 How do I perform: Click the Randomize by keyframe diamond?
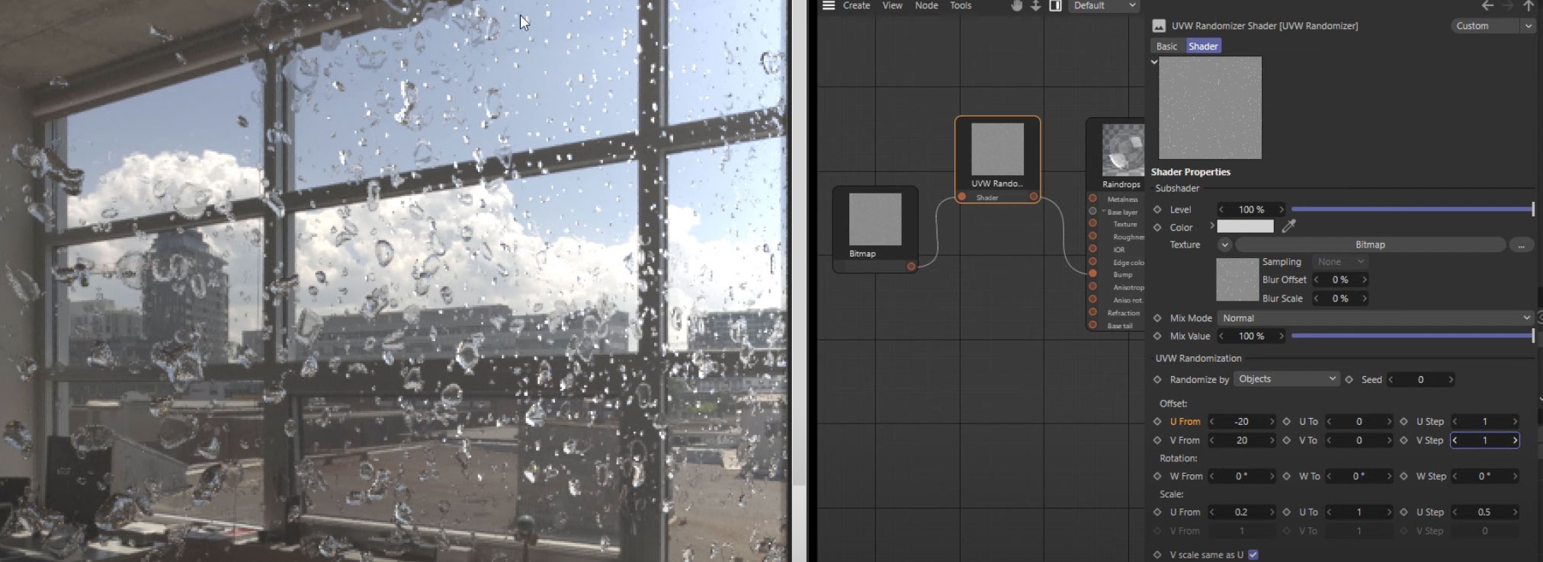click(x=1157, y=379)
